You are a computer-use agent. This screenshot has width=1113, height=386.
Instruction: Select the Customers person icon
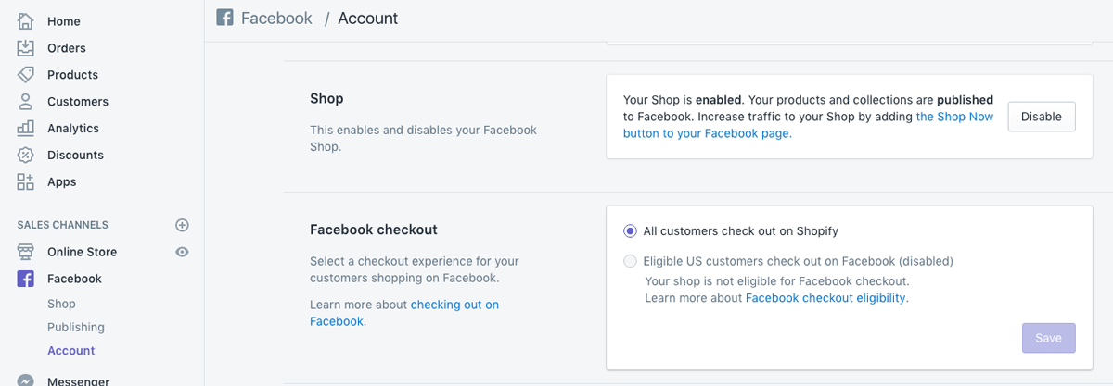[26, 102]
